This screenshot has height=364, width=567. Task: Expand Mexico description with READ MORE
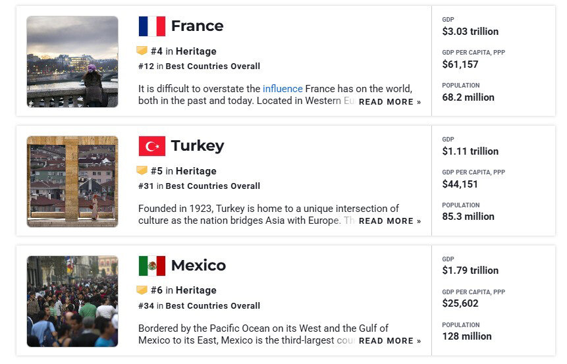point(390,341)
